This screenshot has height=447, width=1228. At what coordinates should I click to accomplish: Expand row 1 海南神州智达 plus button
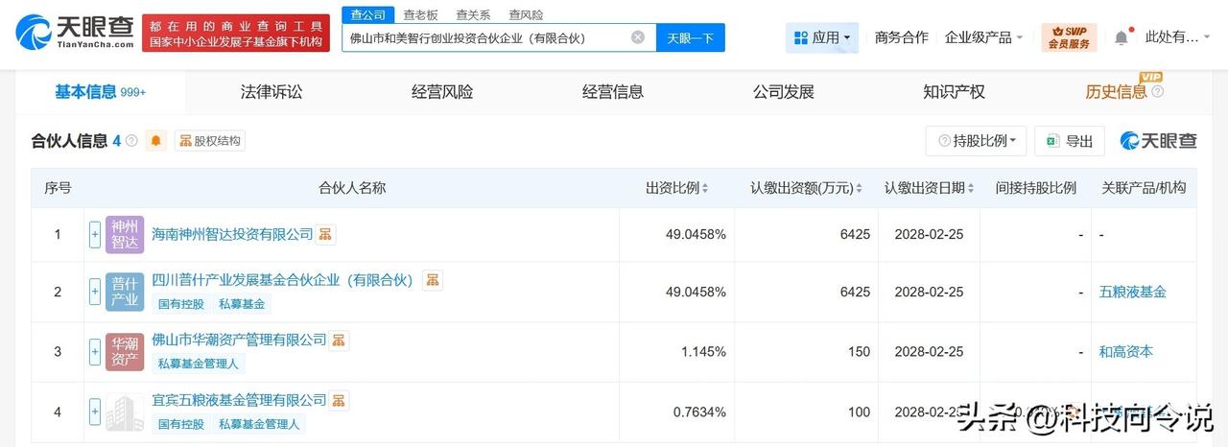tap(95, 234)
